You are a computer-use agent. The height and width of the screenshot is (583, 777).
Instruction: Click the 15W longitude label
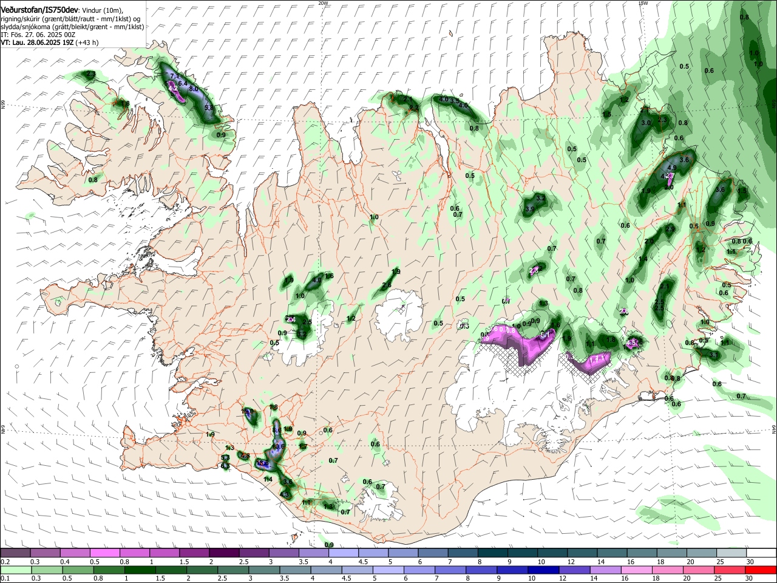pyautogui.click(x=643, y=2)
